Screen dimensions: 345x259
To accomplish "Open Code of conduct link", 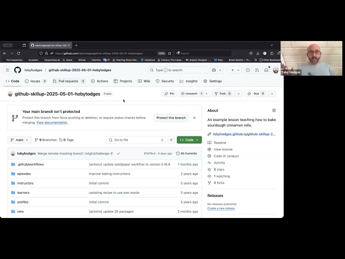I will (x=226, y=156).
